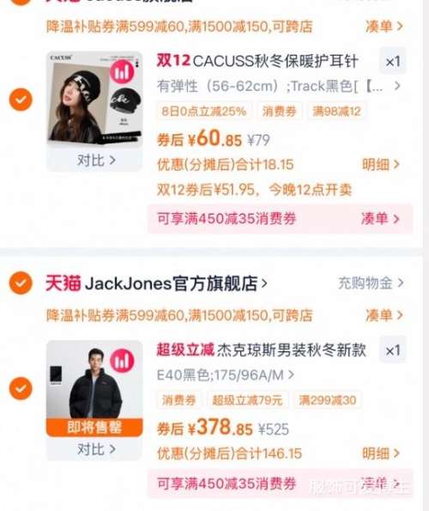Tap the chart icon on the CACUSS hat image
This screenshot has width=429, height=511.
coord(122,72)
